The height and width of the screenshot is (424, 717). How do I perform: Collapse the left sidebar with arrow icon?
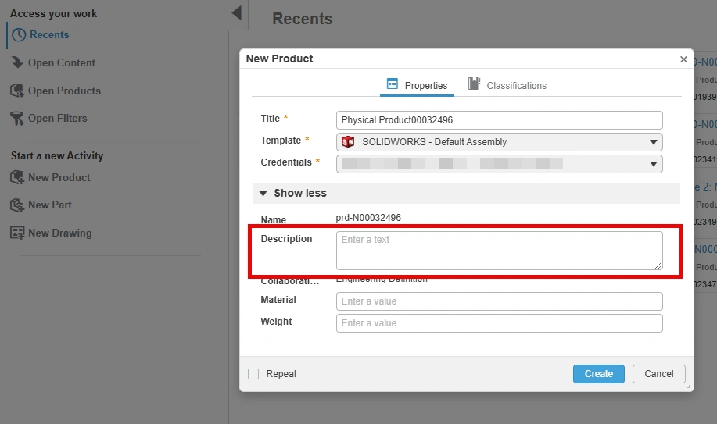pos(236,13)
